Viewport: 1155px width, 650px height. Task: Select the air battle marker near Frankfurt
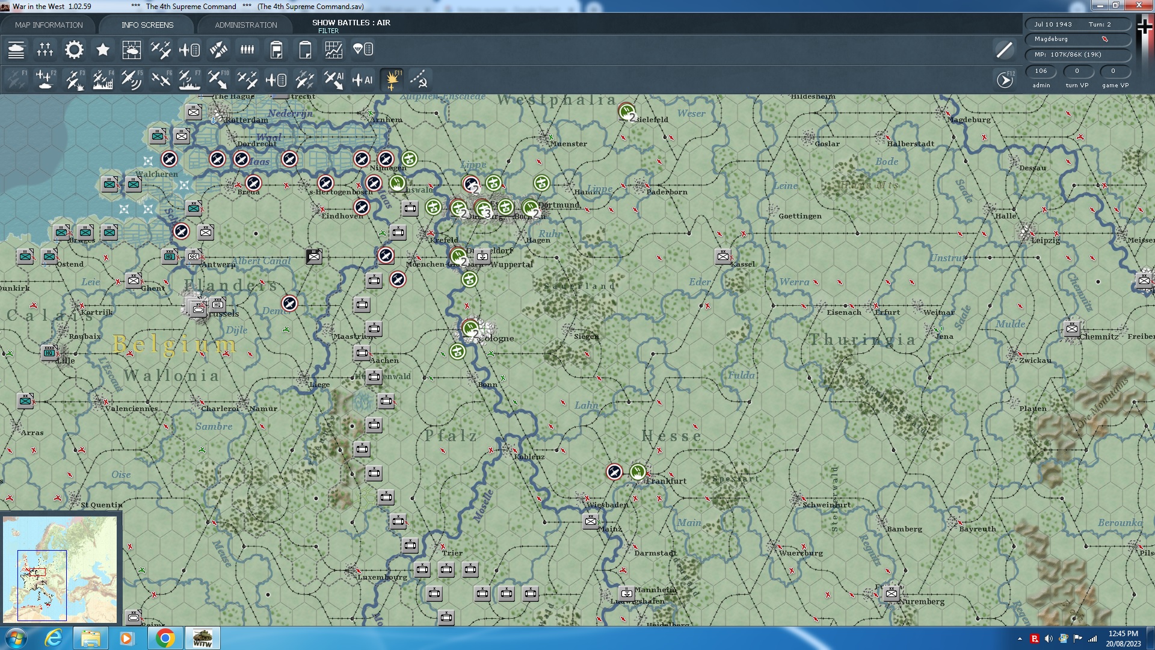point(614,472)
